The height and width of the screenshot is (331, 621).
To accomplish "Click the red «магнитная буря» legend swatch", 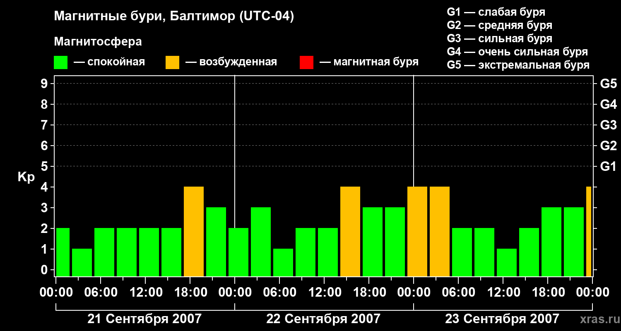I will pos(306,62).
